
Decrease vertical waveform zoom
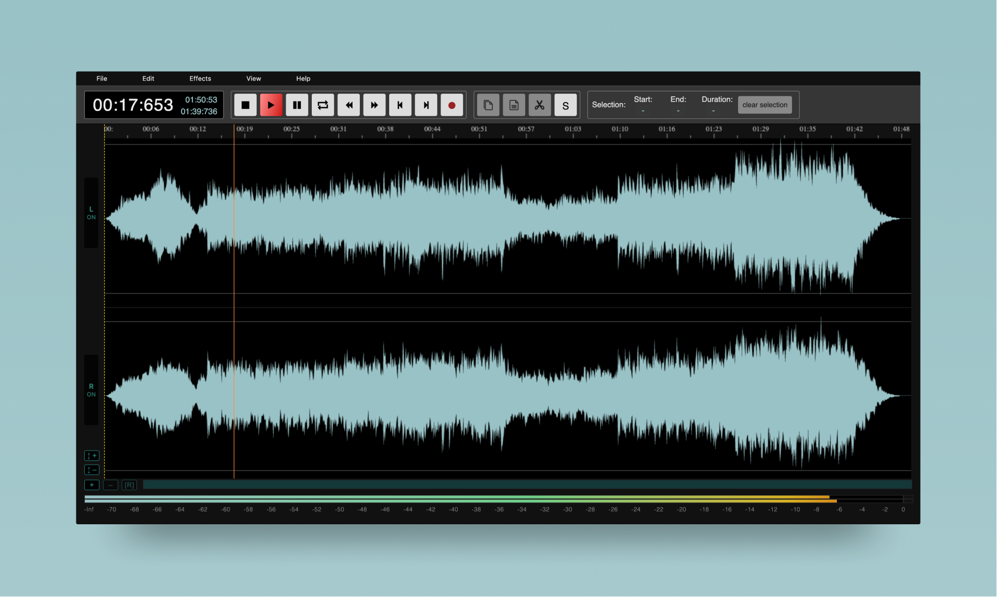pyautogui.click(x=92, y=470)
